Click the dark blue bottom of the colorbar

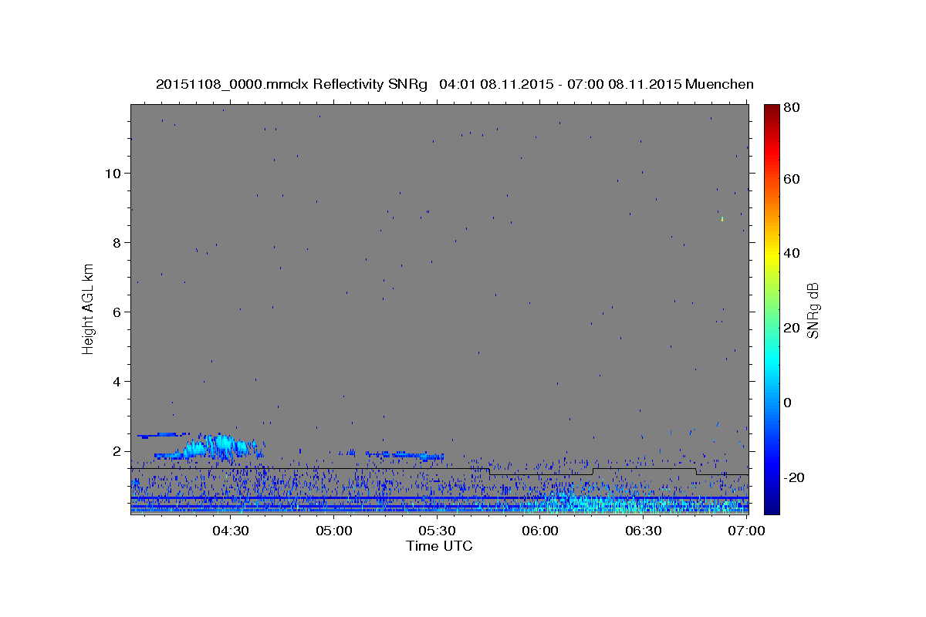[x=772, y=509]
